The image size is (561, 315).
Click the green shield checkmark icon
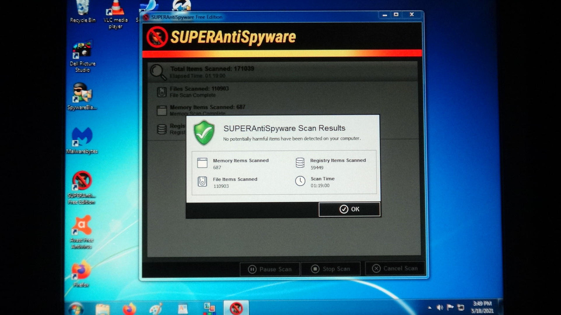[x=204, y=133]
